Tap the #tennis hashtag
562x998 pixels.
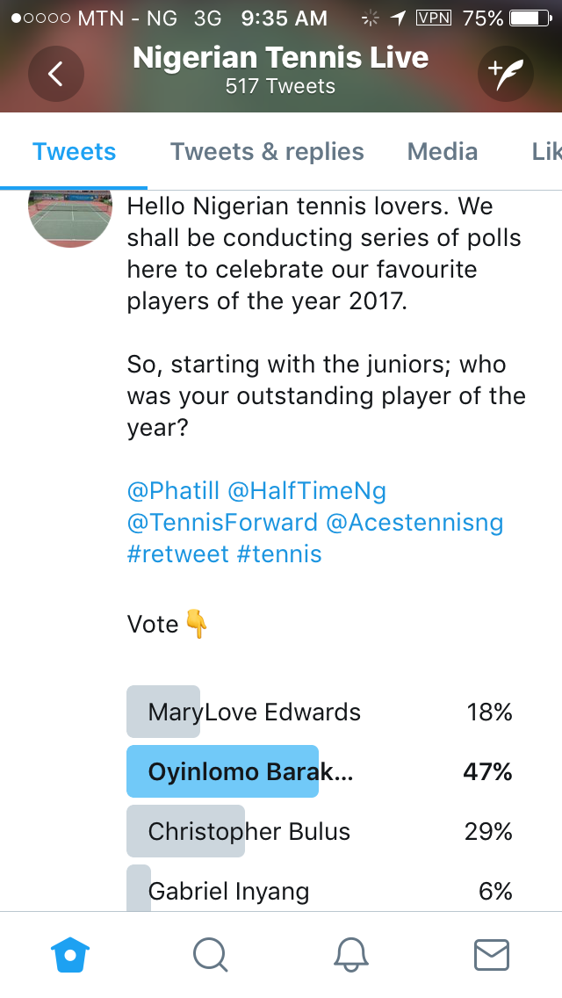(279, 553)
